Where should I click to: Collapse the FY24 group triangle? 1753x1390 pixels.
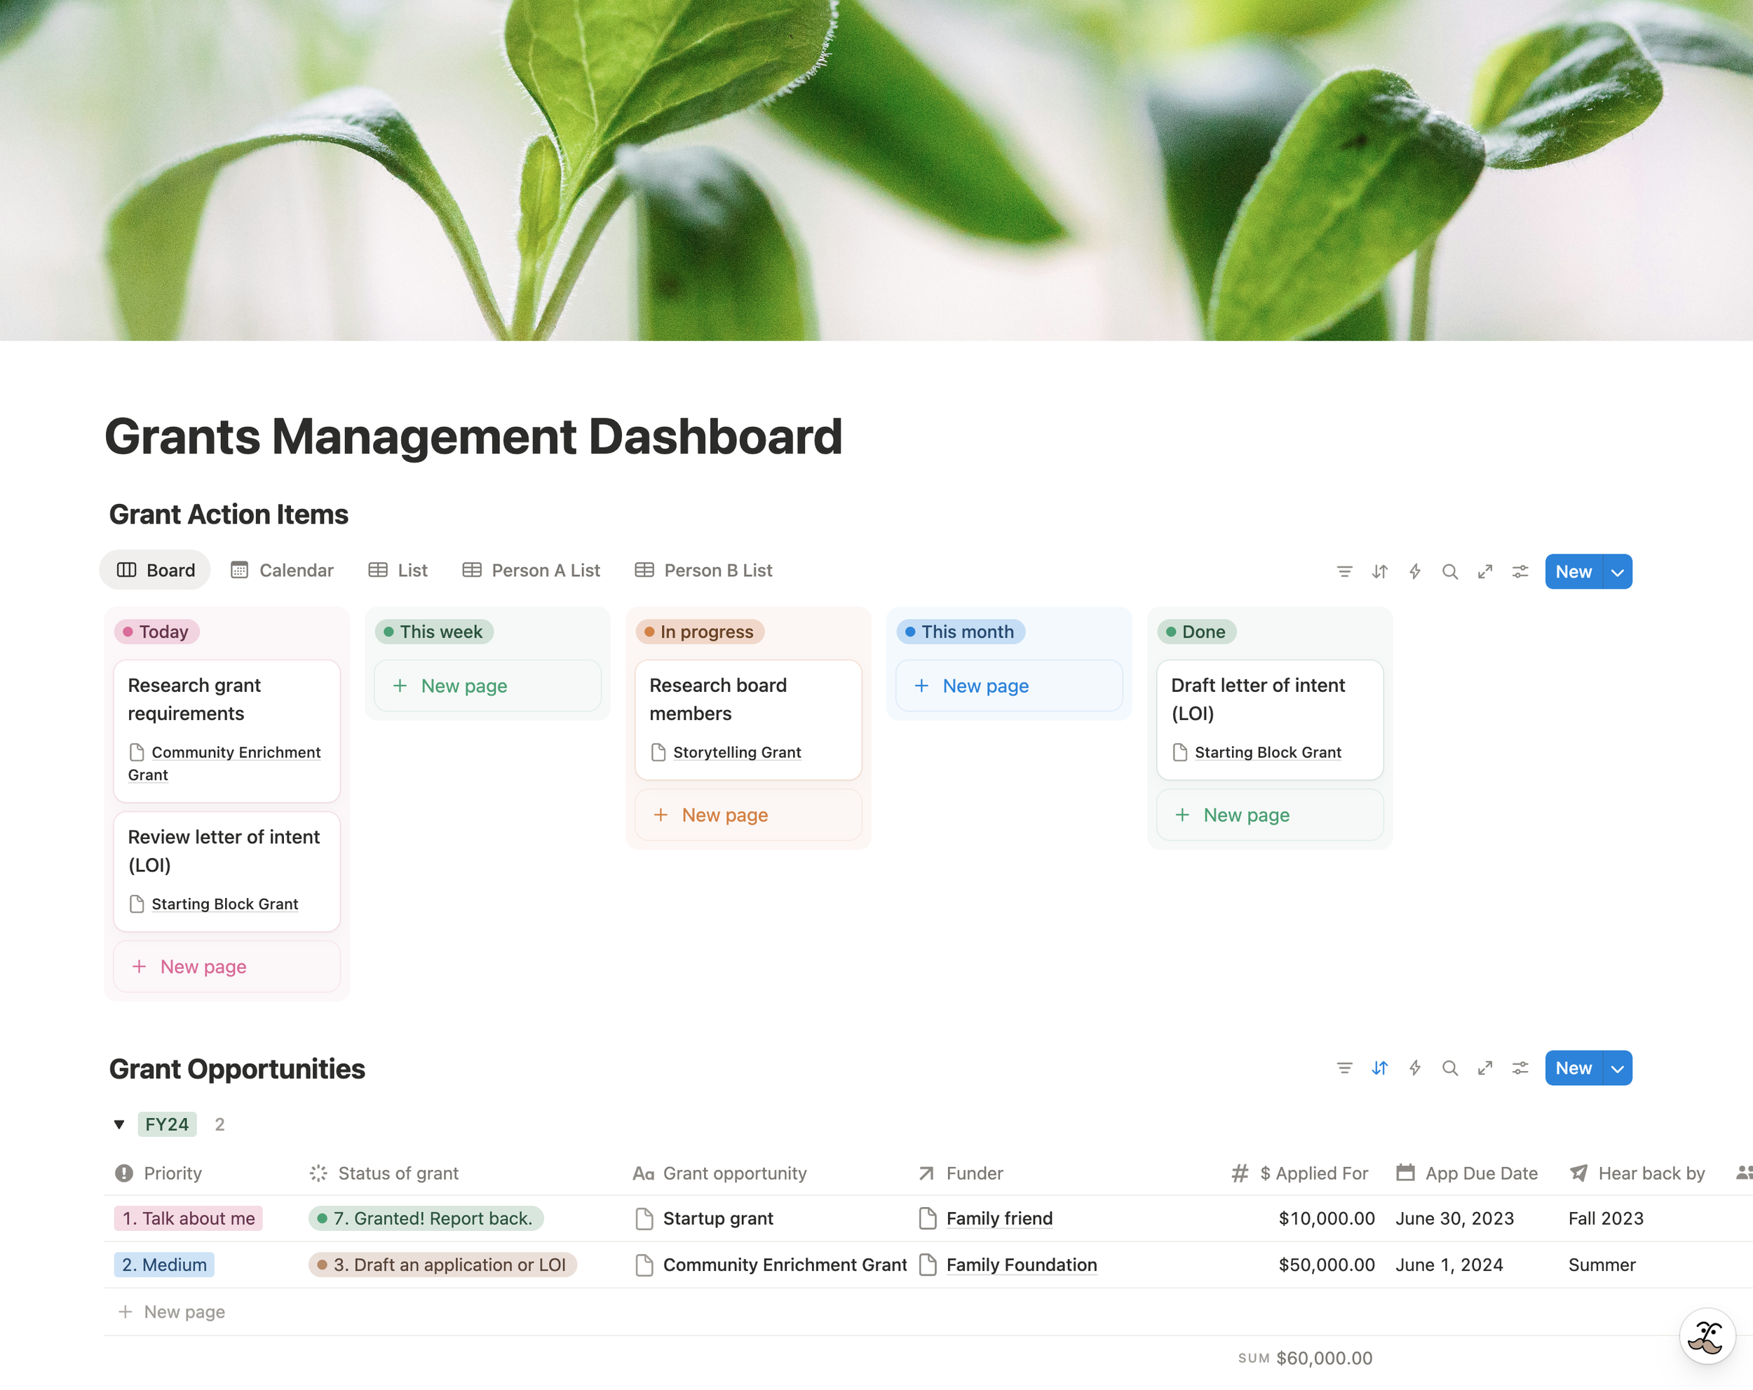point(119,1124)
